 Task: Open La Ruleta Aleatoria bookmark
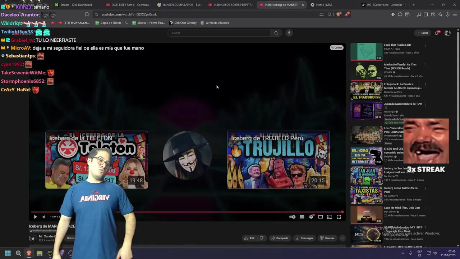215,23
